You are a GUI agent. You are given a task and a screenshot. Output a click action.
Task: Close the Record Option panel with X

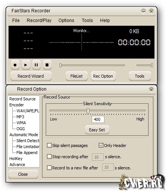151,90
